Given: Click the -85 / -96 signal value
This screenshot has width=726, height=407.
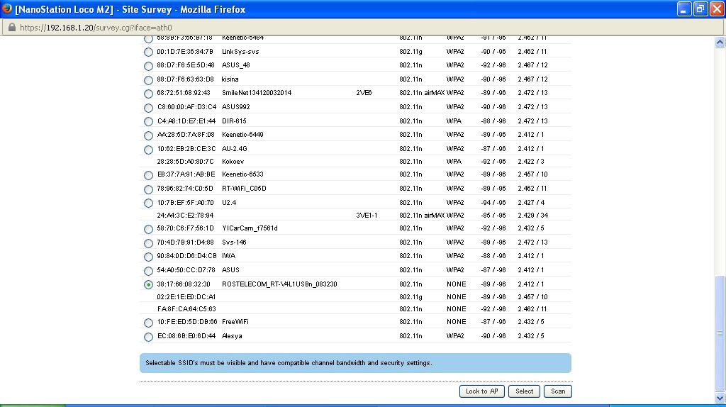Looking at the screenshot, I should point(493,216).
